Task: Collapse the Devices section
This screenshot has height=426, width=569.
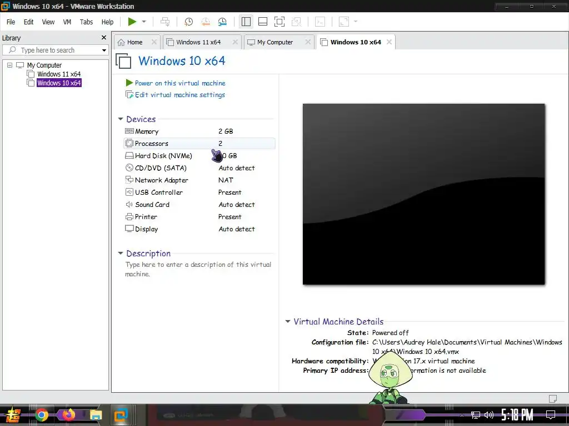Action: [121, 119]
